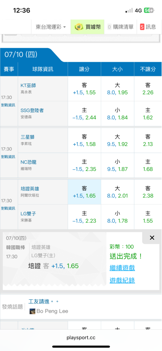162x351 pixels.
Task: Tap the 買噱幣 coin icon
Action: [x=78, y=27]
